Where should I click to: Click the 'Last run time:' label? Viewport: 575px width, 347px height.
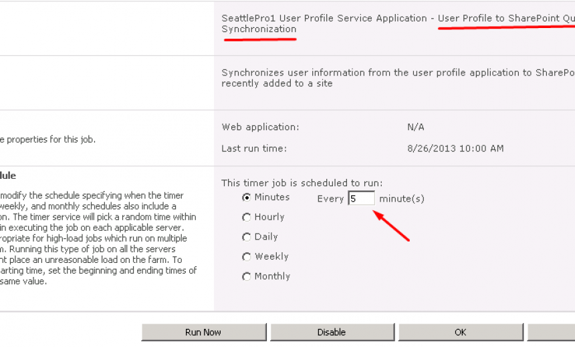point(254,149)
